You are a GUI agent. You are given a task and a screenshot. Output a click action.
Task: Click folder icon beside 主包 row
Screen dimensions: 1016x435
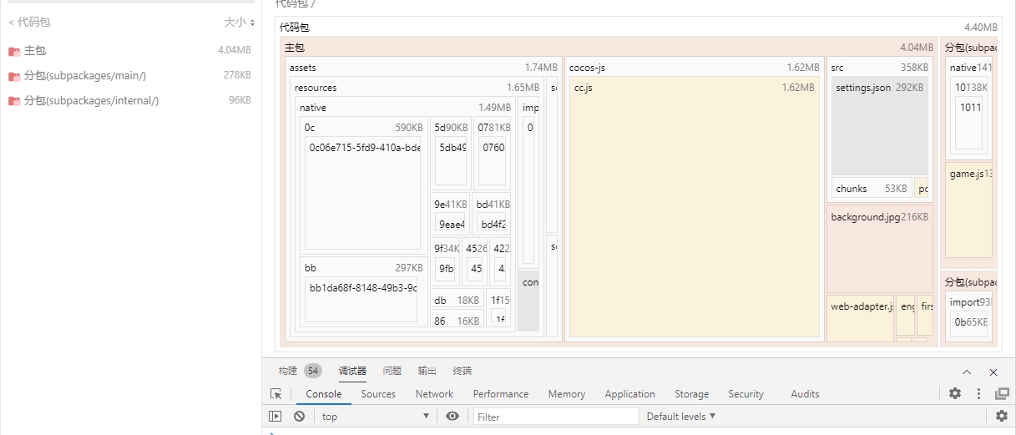(x=14, y=51)
